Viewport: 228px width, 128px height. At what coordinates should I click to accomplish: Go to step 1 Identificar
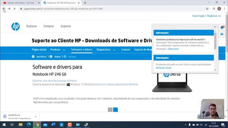[x=39, y=57]
